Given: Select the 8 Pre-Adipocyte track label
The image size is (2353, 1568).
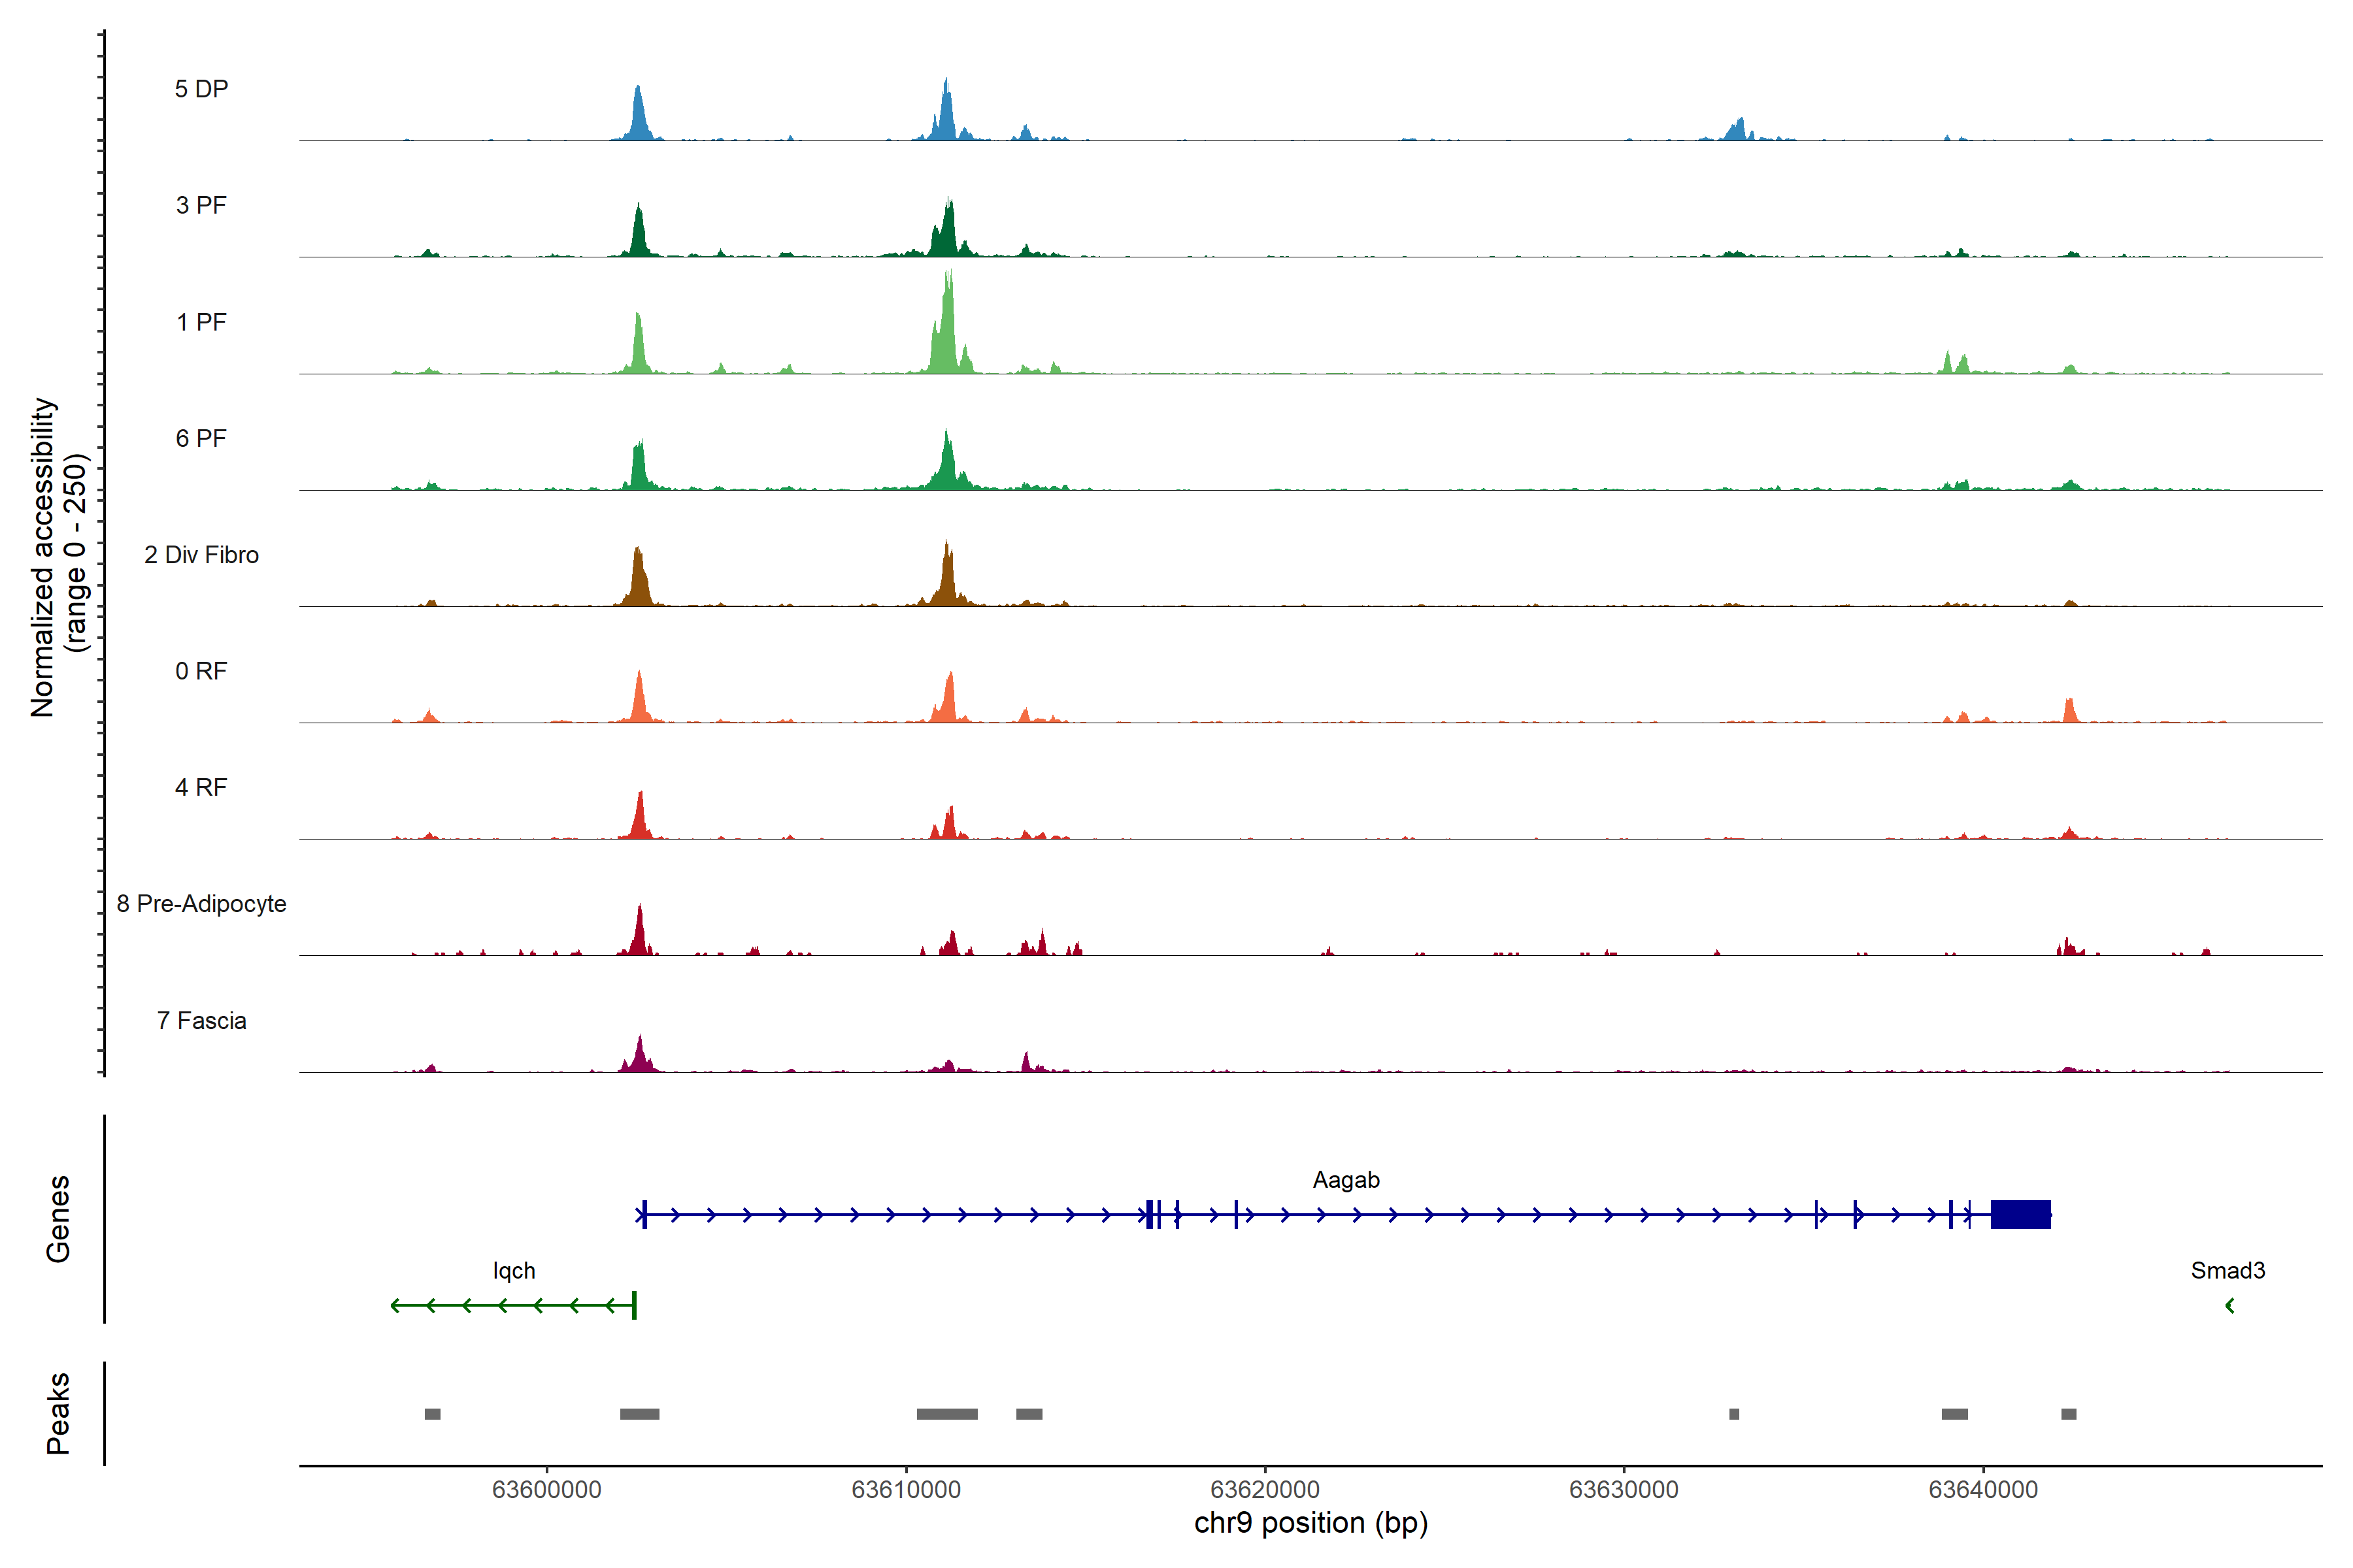Looking at the screenshot, I should pyautogui.click(x=201, y=904).
